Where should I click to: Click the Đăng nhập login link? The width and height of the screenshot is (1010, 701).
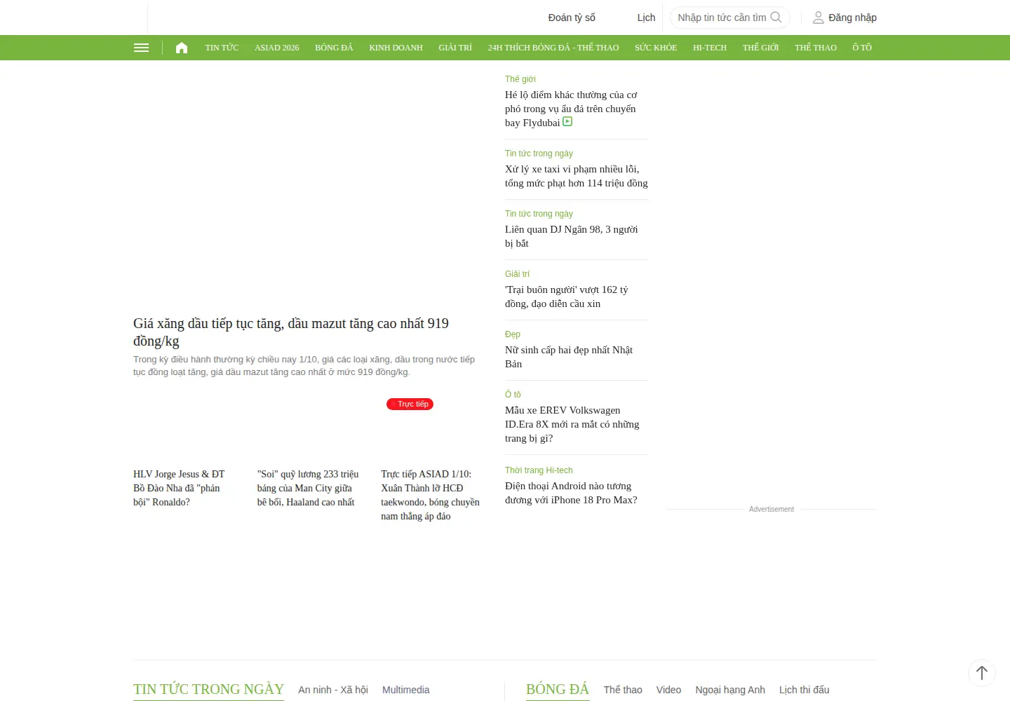[852, 18]
